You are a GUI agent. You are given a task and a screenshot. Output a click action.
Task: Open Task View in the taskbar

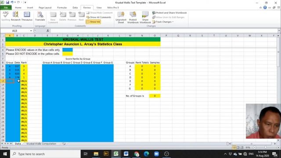(x=86, y=154)
